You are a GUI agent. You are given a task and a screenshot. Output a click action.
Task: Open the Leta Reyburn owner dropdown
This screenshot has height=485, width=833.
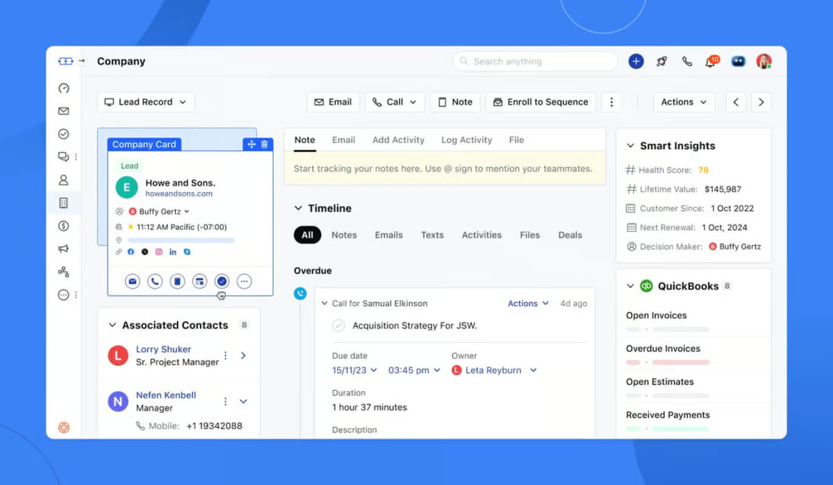[x=494, y=370]
